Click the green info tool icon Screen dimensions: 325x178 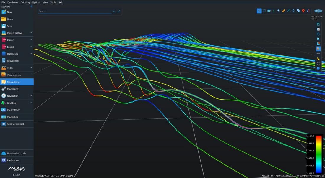(274, 11)
